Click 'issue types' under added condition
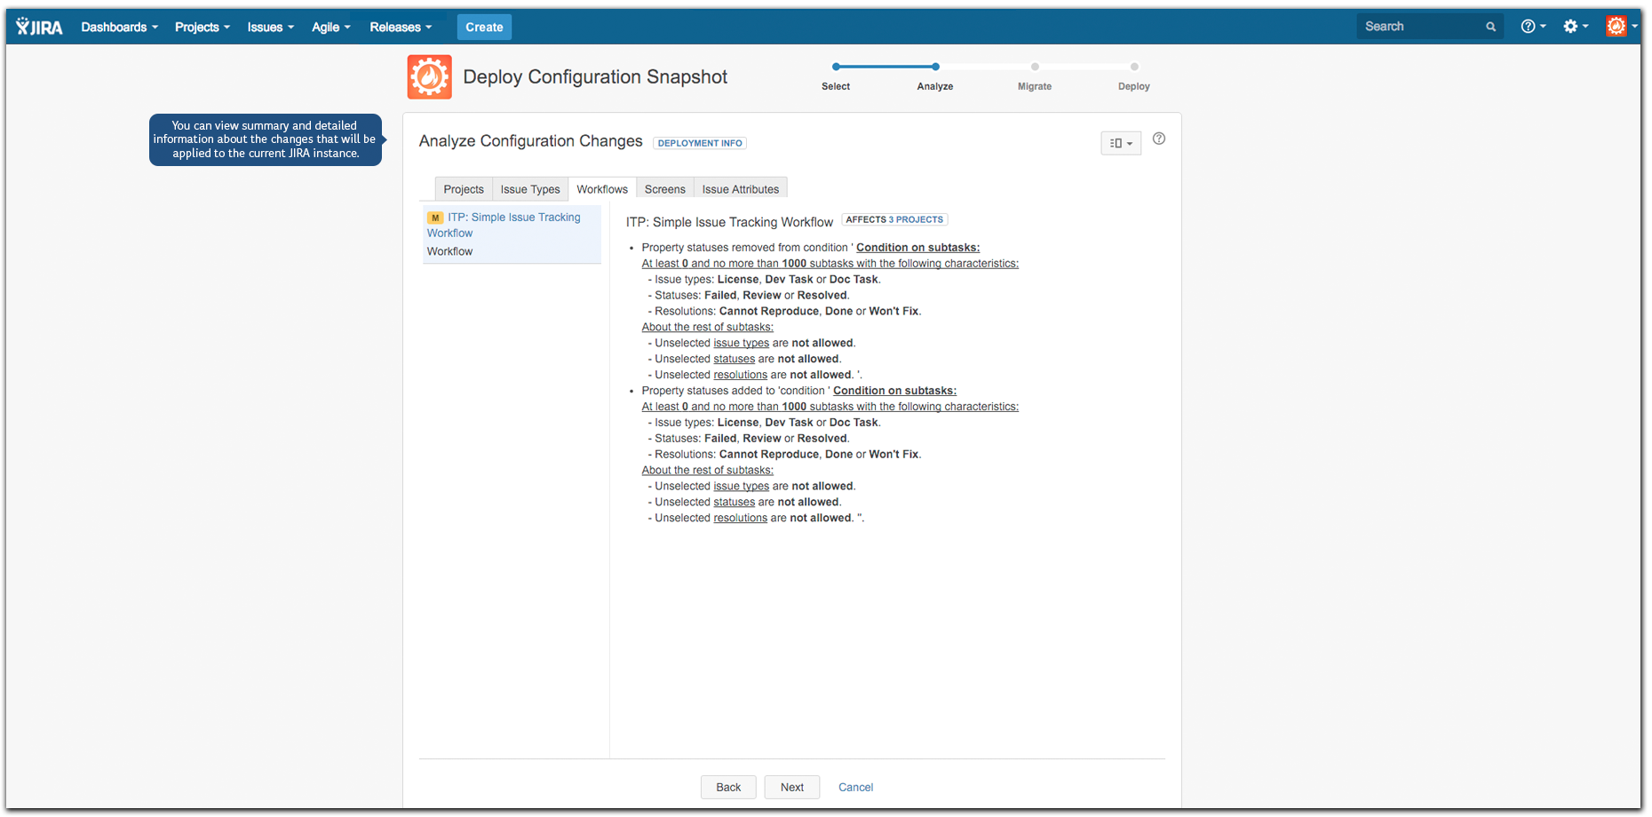1652x817 pixels. tap(742, 486)
